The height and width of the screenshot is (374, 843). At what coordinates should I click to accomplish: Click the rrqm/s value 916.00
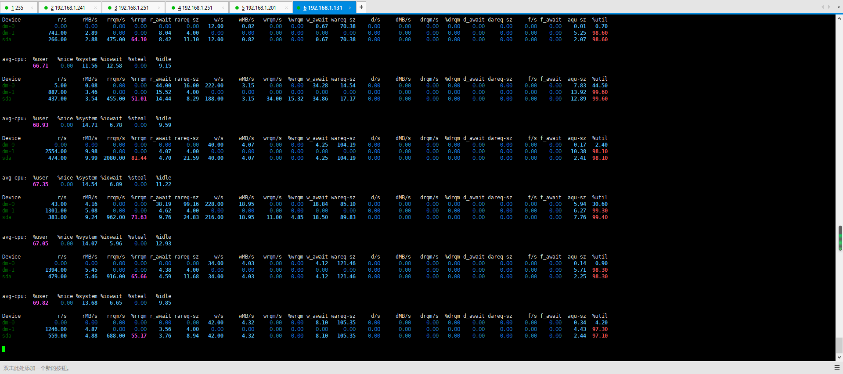point(116,277)
